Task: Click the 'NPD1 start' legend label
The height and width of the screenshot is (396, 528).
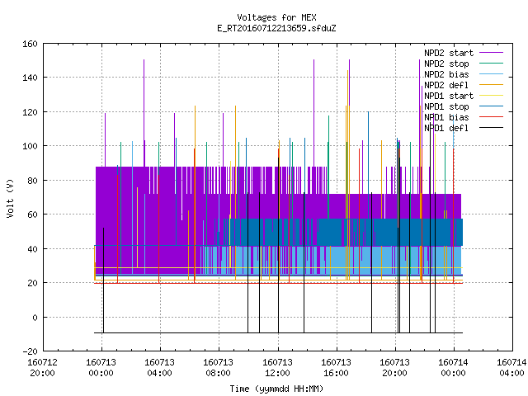Action: [449, 96]
